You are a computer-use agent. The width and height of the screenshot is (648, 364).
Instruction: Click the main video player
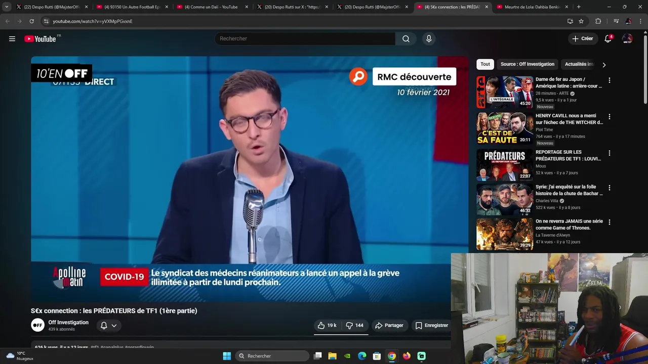click(x=250, y=179)
